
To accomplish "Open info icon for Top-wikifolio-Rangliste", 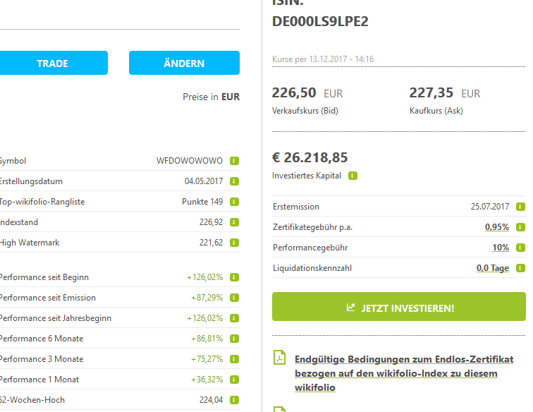I will click(235, 202).
